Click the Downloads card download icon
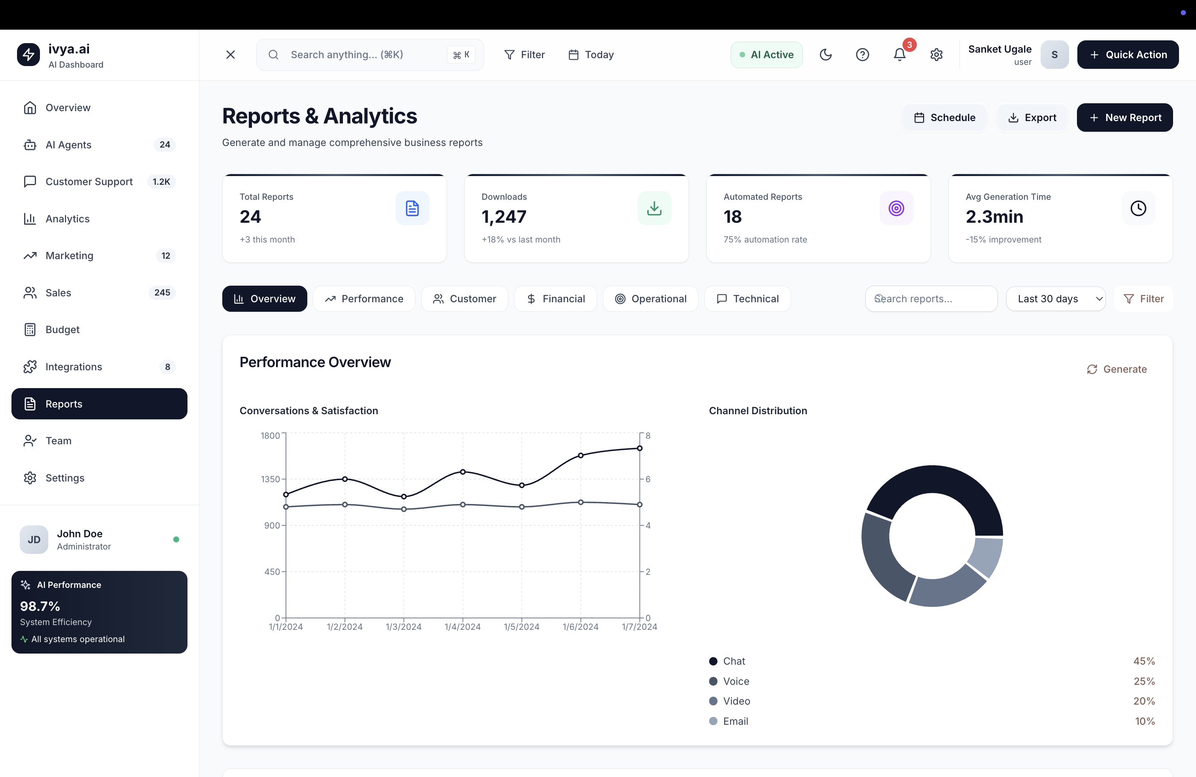1196x777 pixels. tap(654, 208)
